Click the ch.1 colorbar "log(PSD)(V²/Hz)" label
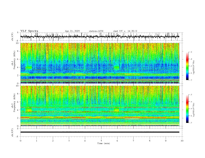 [x=194, y=67]
